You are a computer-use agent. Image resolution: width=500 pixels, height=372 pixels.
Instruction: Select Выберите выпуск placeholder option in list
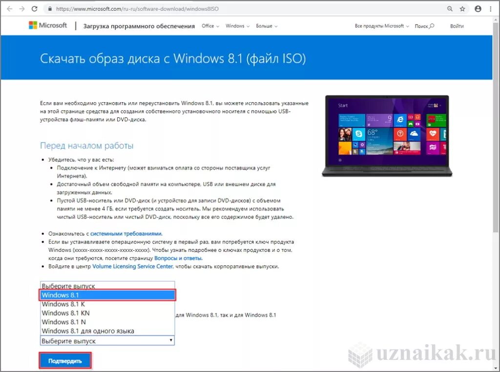pyautogui.click(x=107, y=286)
